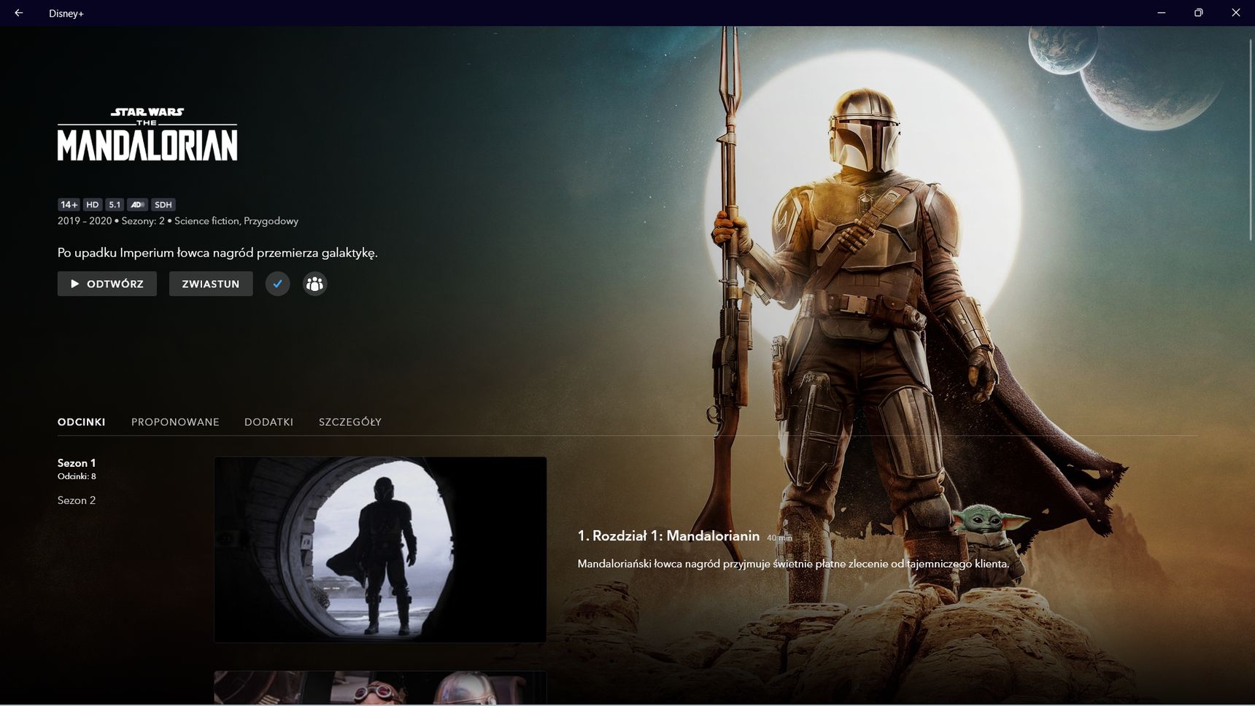Click the SDH subtitles badge

pos(163,204)
